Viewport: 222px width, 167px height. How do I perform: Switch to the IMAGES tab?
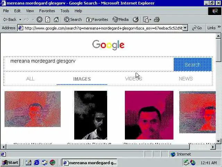[82, 79]
